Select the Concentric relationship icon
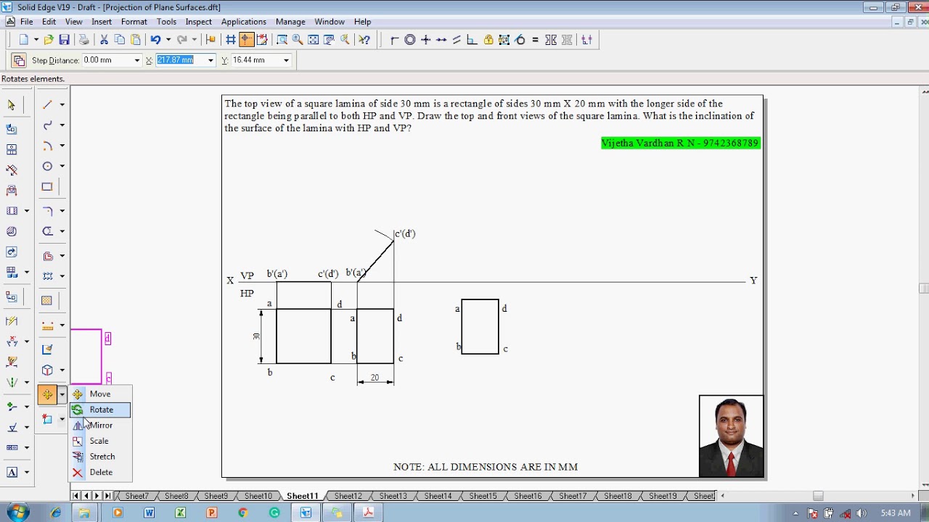 pyautogui.click(x=410, y=40)
